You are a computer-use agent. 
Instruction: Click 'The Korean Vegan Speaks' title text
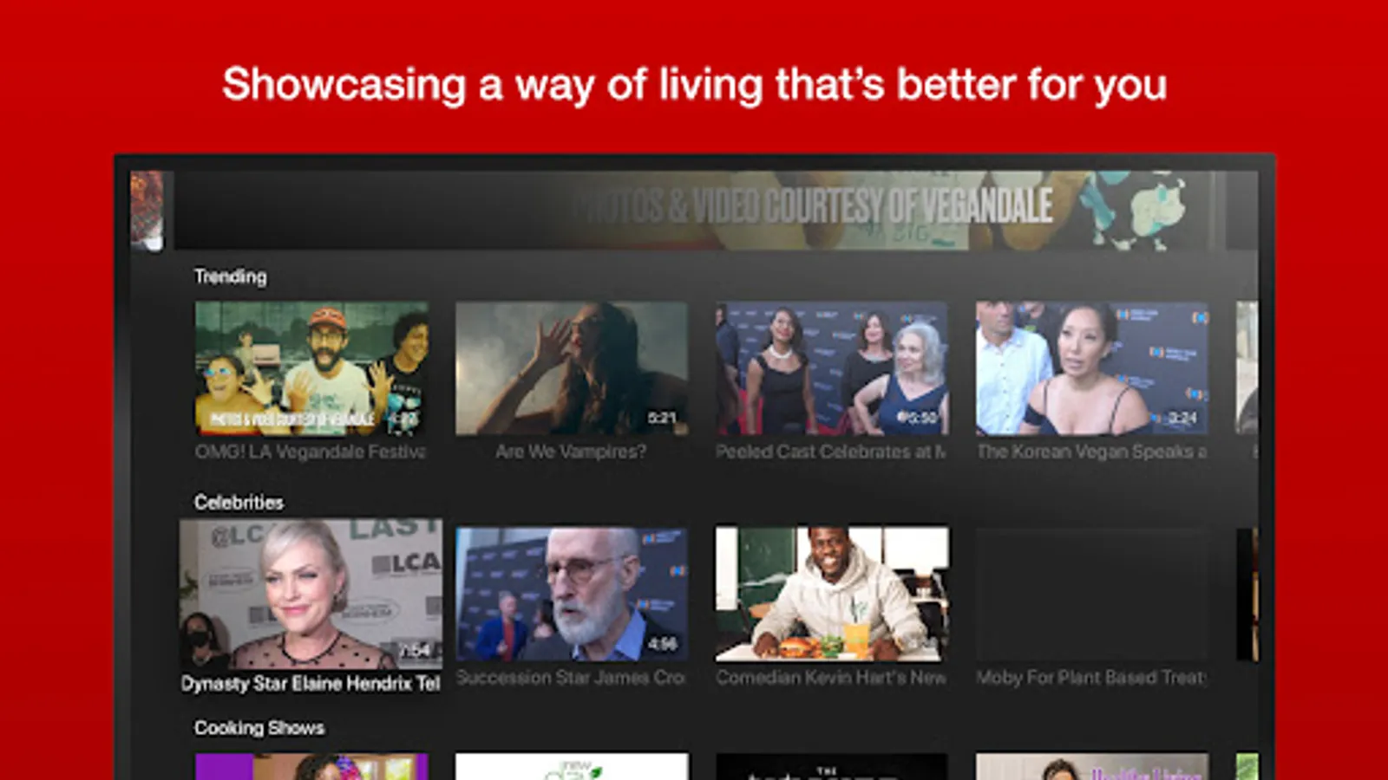click(1084, 452)
